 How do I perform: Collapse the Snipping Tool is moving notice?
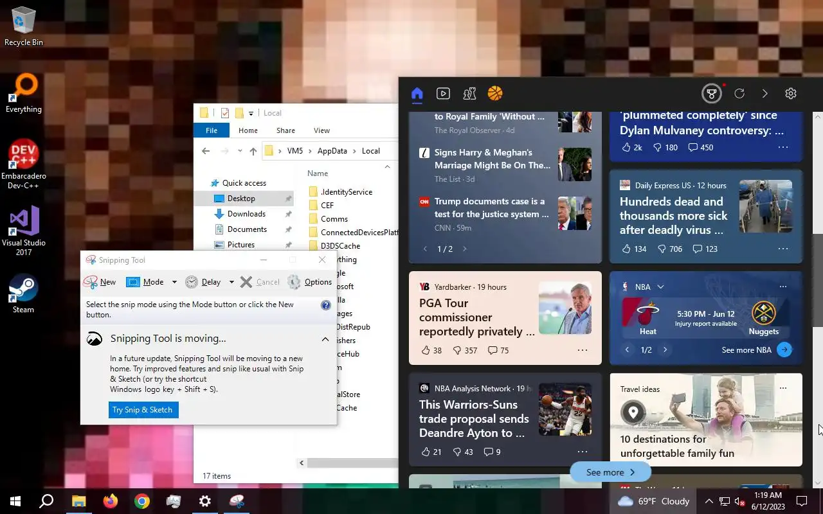click(x=325, y=339)
